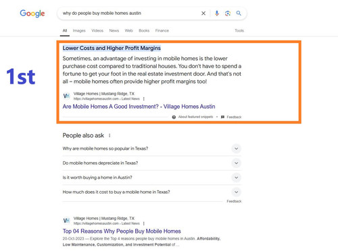
Task: Switch to the Videos tab
Action: (x=97, y=30)
